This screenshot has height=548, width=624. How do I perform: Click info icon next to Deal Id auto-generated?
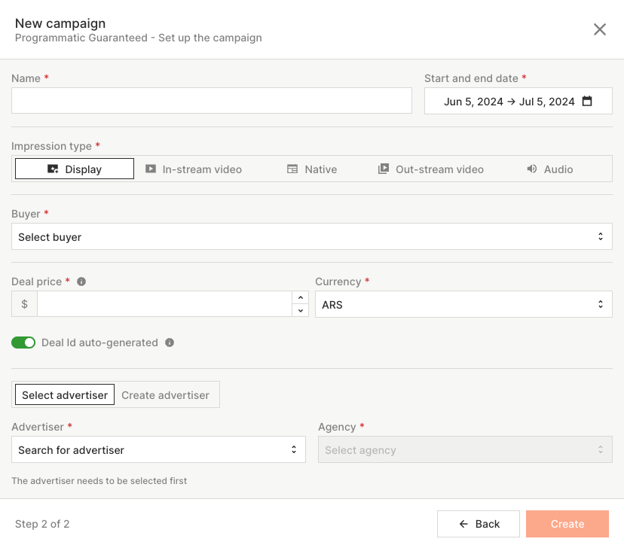(x=170, y=342)
